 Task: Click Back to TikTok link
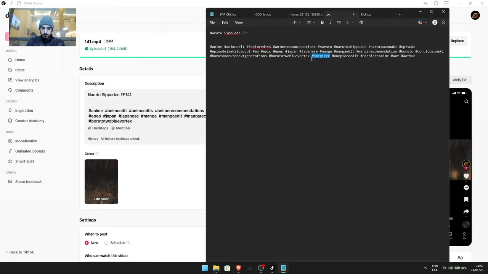(20, 252)
